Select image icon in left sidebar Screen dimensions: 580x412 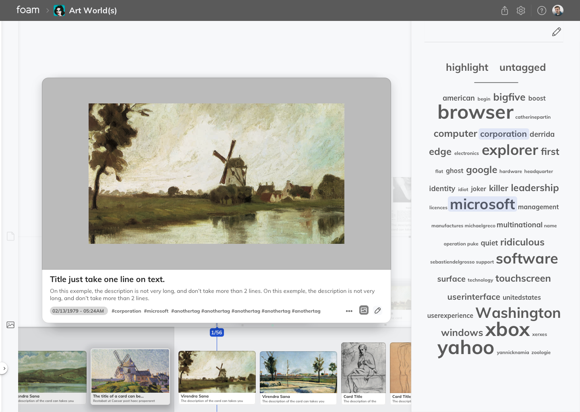pos(10,325)
